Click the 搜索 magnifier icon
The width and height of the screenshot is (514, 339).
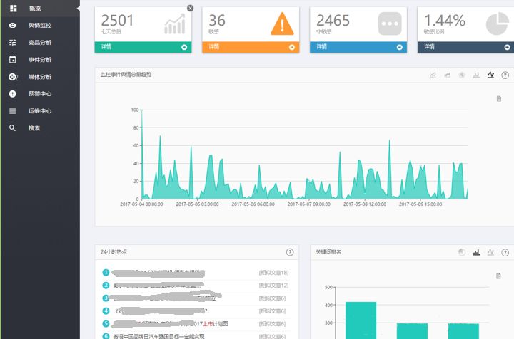point(12,127)
